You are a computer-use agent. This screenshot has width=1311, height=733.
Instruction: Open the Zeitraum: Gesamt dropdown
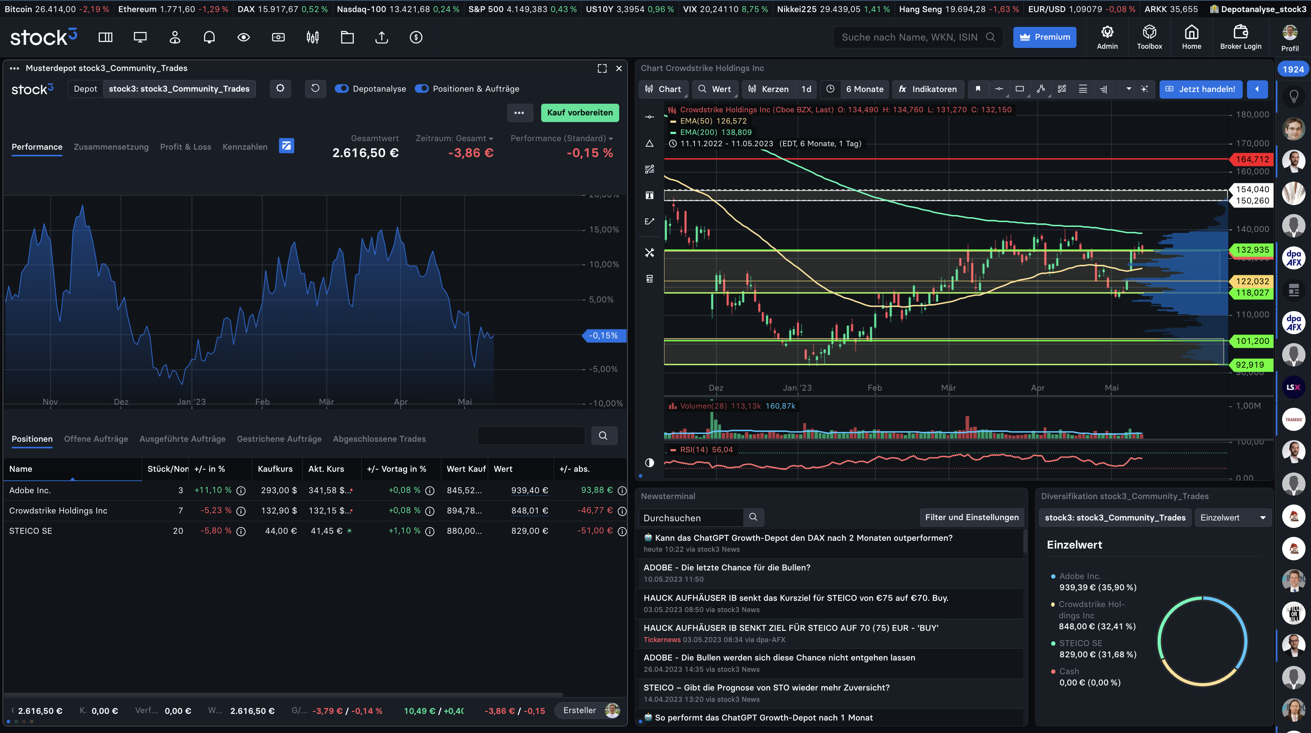tap(455, 138)
